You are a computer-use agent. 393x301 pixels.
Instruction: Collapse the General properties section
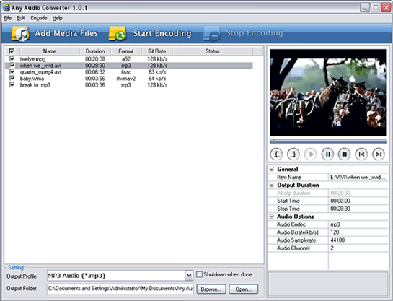coord(271,170)
